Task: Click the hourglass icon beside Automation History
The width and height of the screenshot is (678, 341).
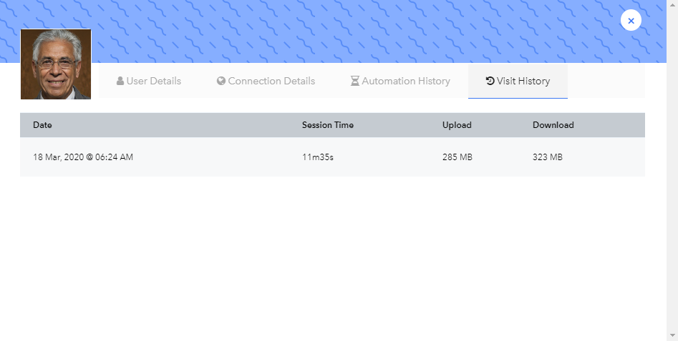Action: 354,81
